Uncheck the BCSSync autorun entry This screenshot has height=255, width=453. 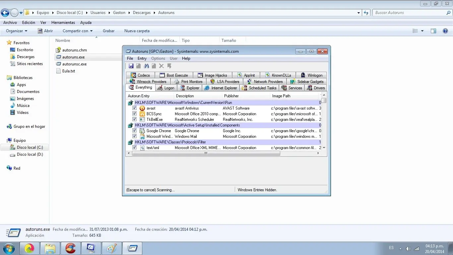[x=134, y=114]
